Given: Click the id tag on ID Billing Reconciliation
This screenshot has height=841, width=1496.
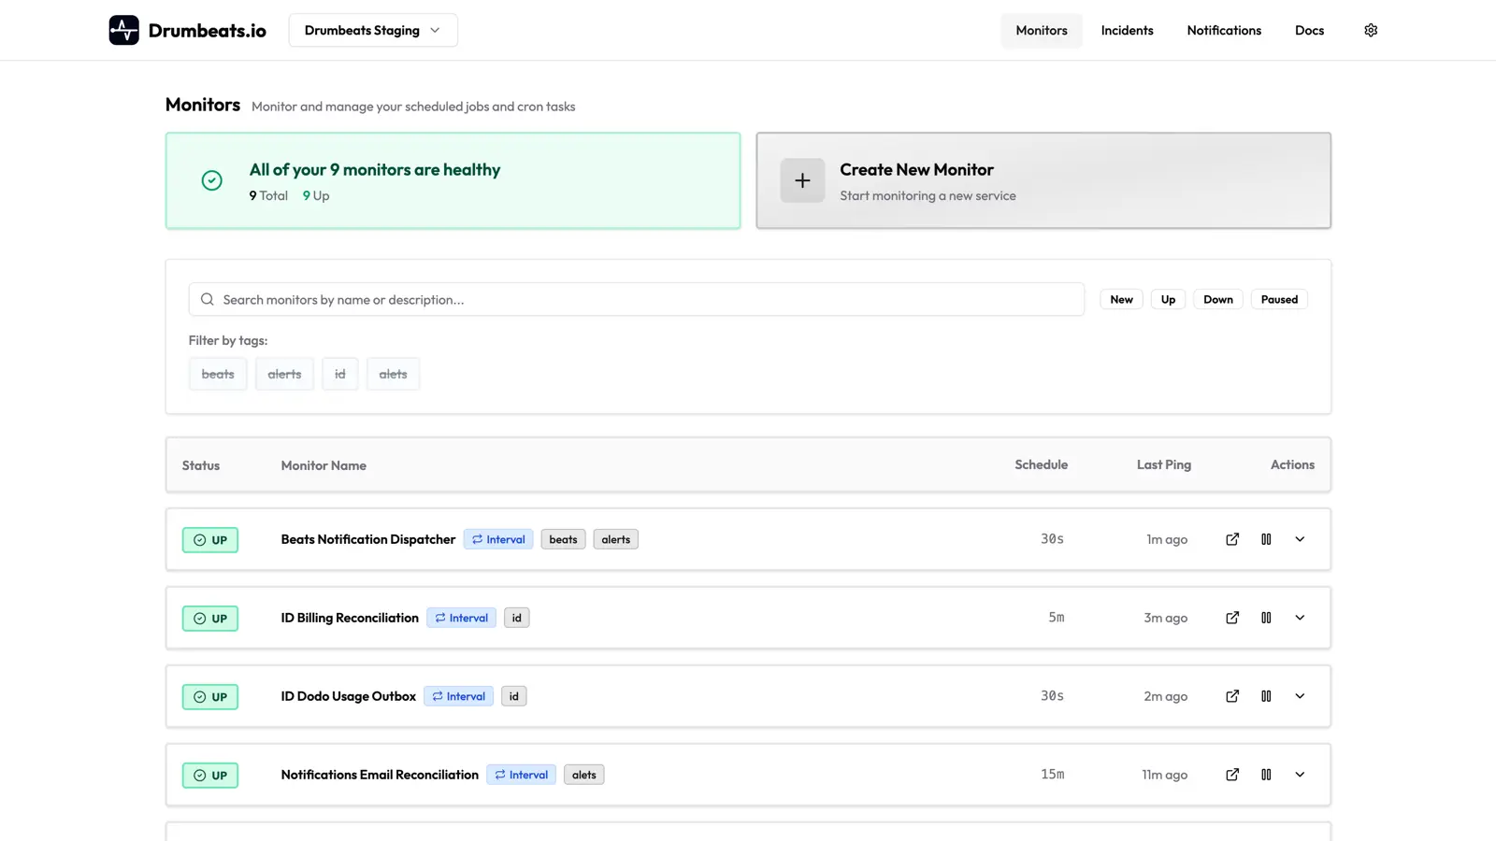Looking at the screenshot, I should pos(516,618).
